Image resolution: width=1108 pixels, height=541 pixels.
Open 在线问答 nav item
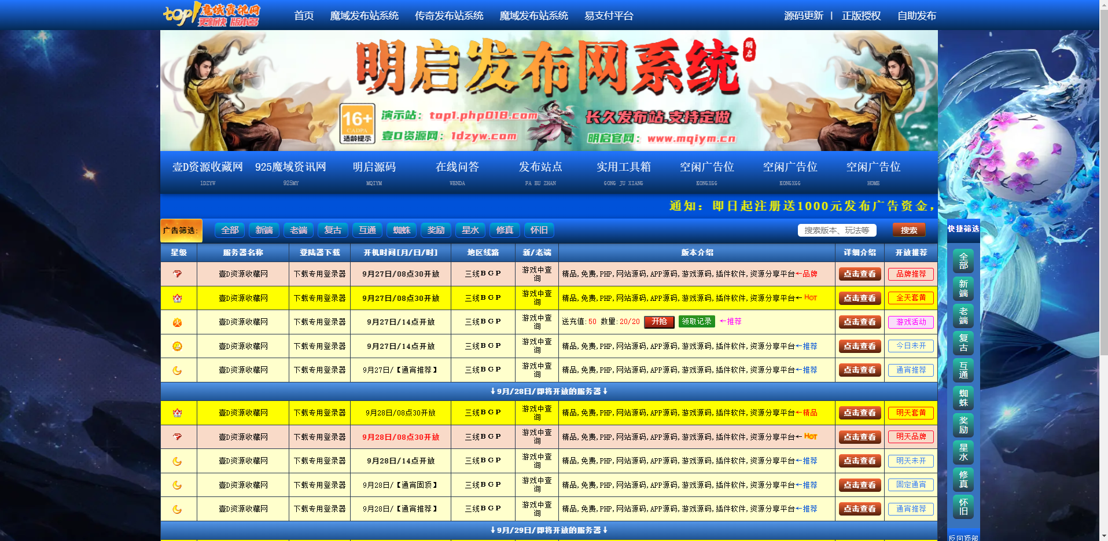(x=457, y=172)
